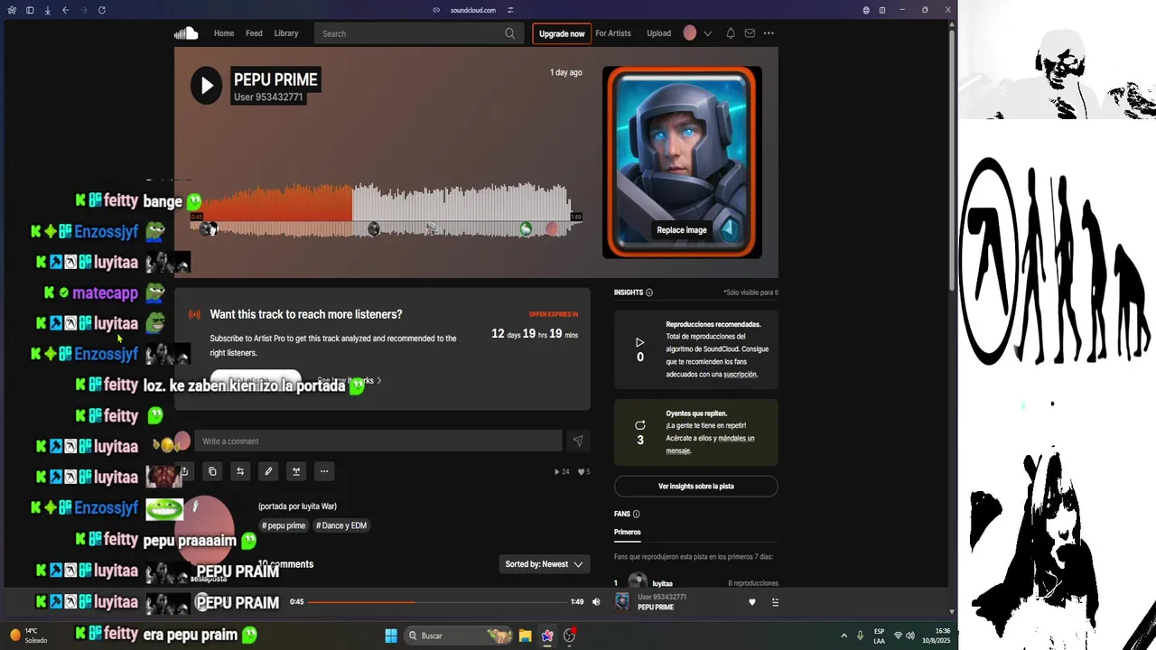Seek within the track waveform
1156x650 pixels.
[x=387, y=209]
